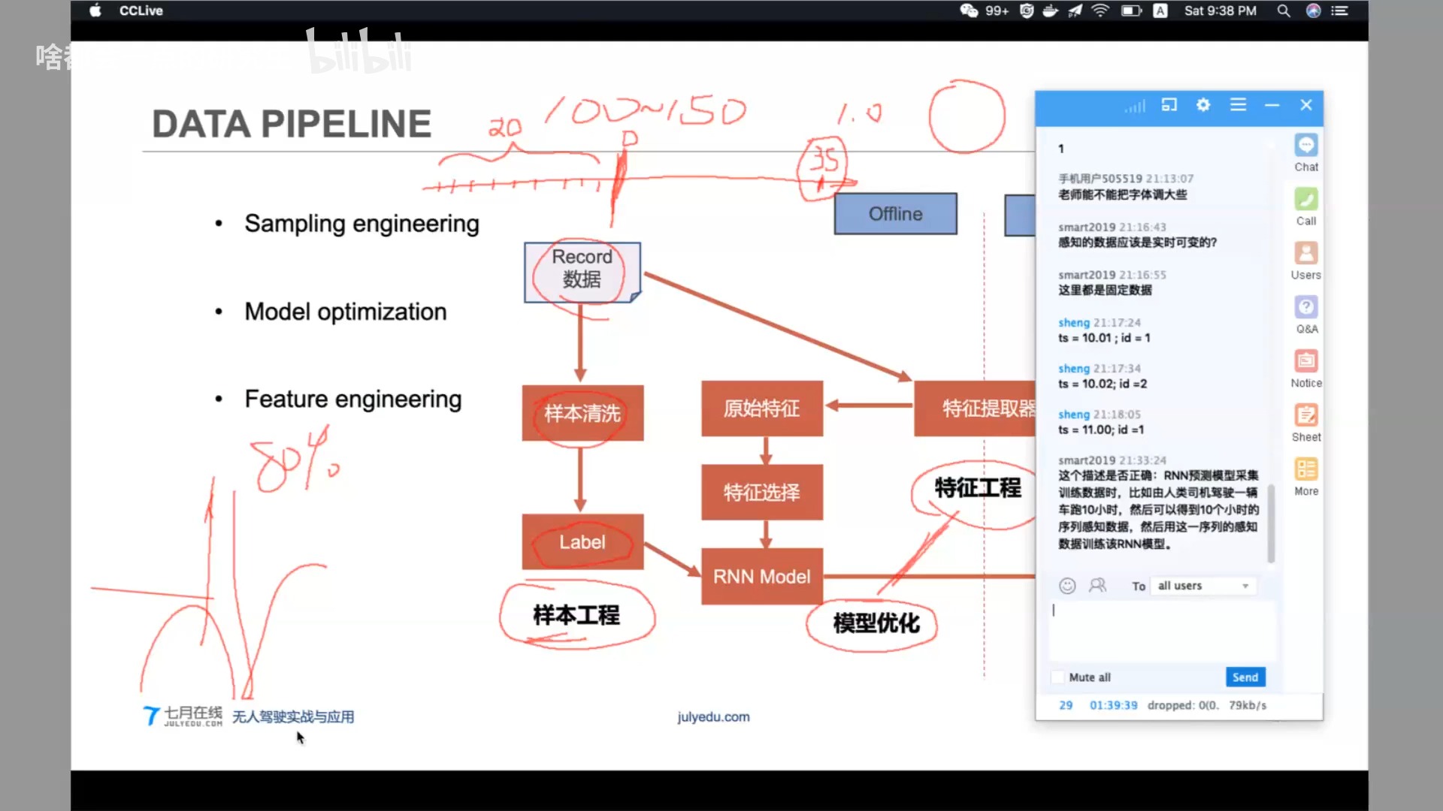Click the julyedu.com link on the slide
The image size is (1443, 811).
(x=712, y=716)
